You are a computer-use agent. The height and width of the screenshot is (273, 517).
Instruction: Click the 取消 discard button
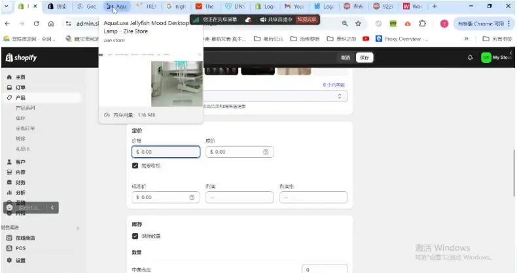[x=345, y=58]
